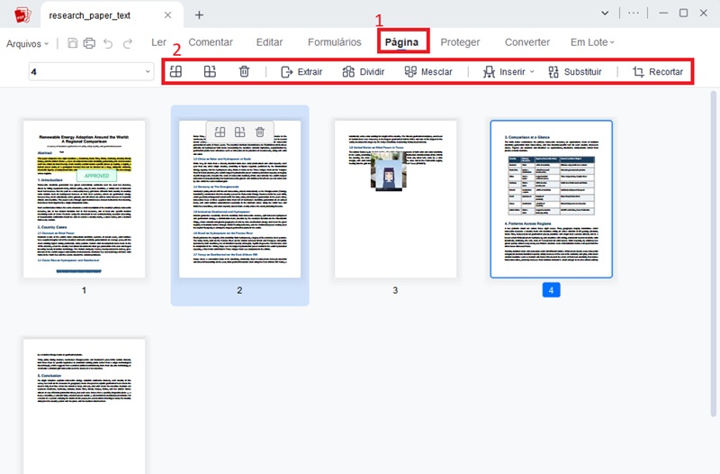Open the three-dot more options menu
Screen dimensions: 720x474
pyautogui.click(x=634, y=14)
